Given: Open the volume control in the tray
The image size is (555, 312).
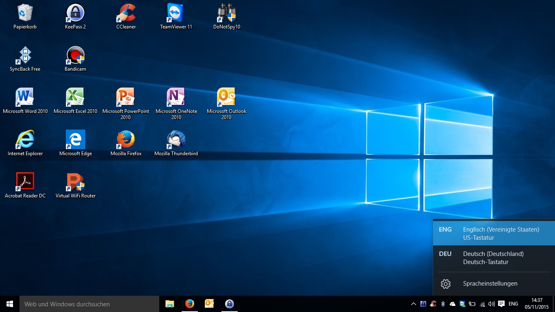Looking at the screenshot, I should click(491, 303).
